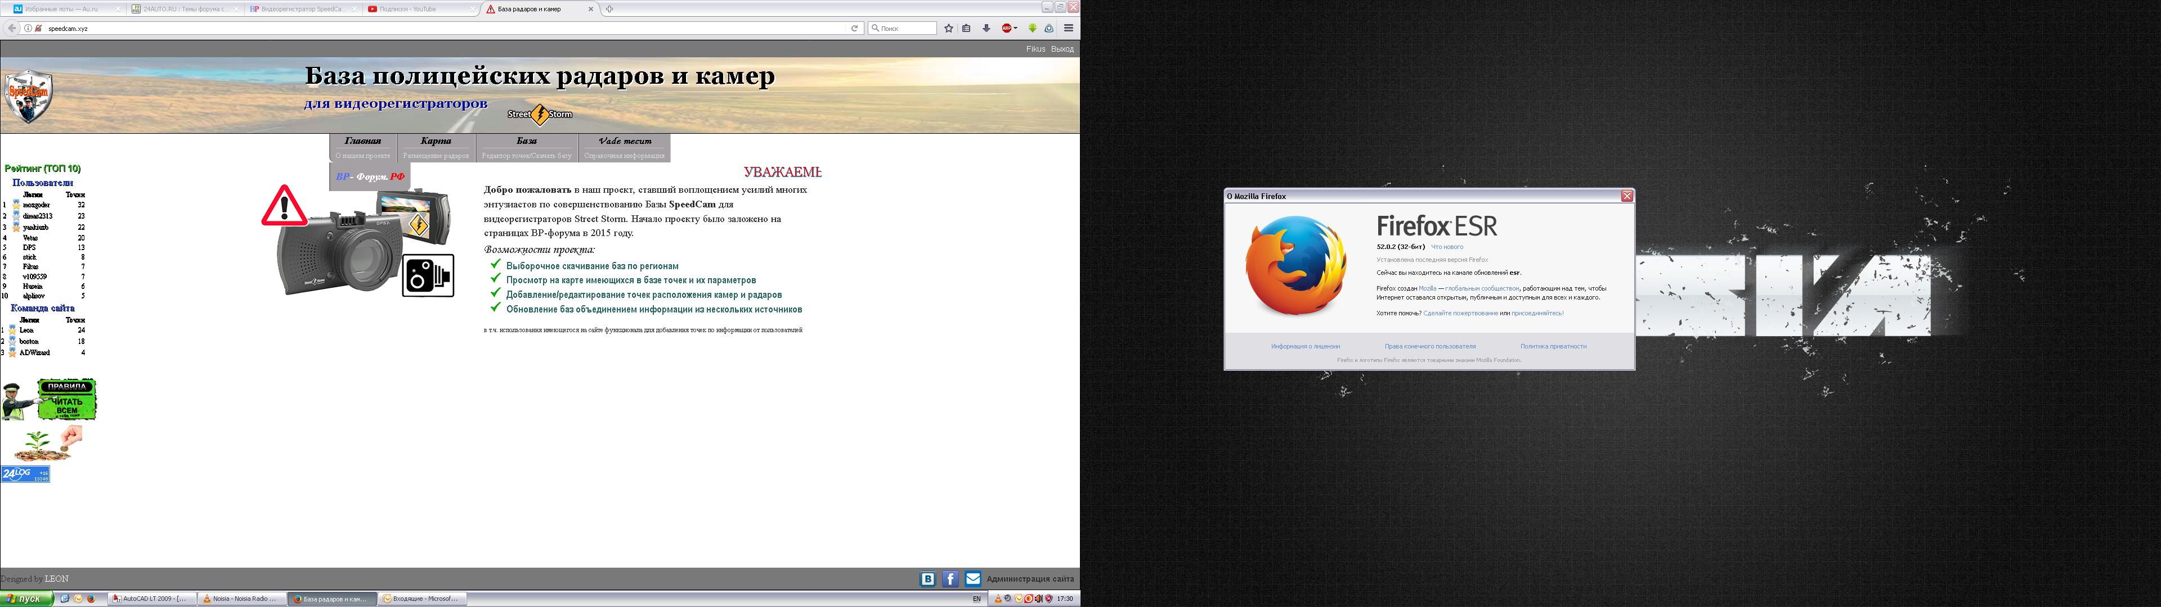Switch to the YouTube subscriptions tab

tap(407, 8)
